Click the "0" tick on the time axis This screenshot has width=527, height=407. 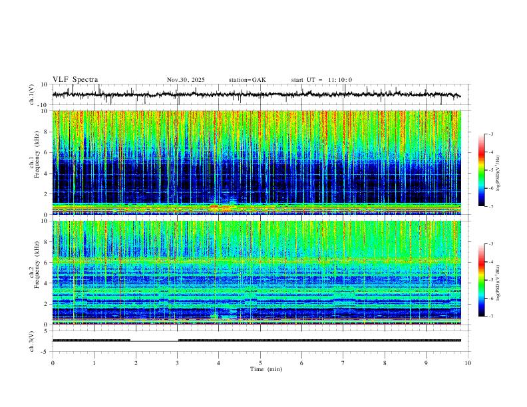pos(53,363)
